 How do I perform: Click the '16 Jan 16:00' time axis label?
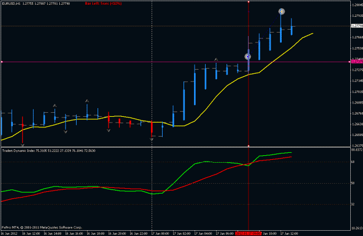74,234
